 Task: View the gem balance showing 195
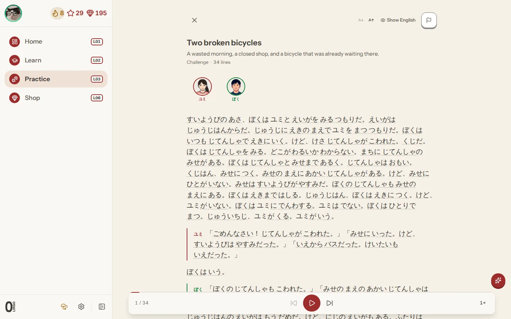(97, 13)
